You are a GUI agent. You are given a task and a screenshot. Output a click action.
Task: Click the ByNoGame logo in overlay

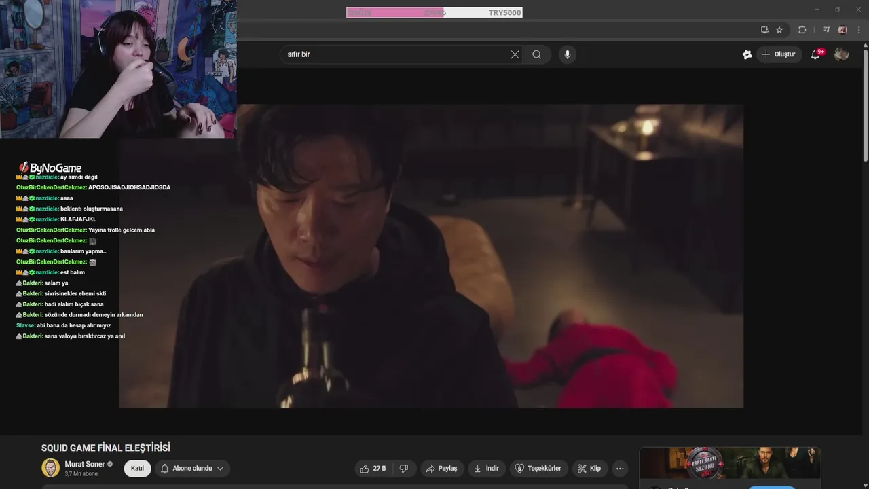tap(50, 168)
